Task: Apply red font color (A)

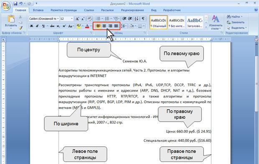Action: [87, 26]
